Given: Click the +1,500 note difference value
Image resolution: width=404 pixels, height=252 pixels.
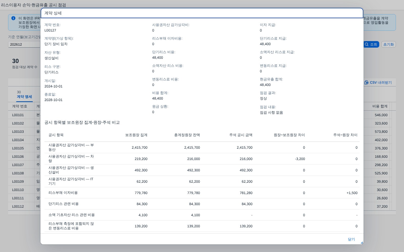Looking at the screenshot, I should click(352, 193).
